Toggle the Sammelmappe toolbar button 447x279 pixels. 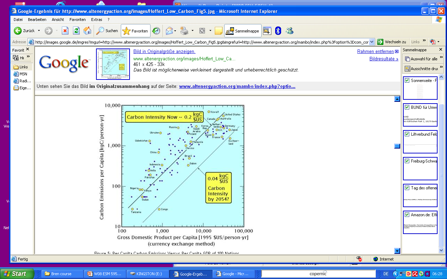[243, 31]
